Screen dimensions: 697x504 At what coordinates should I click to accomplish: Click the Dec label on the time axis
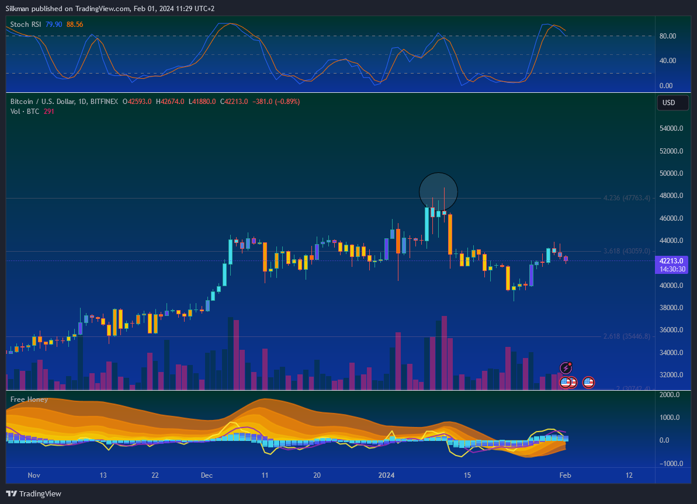click(x=207, y=475)
